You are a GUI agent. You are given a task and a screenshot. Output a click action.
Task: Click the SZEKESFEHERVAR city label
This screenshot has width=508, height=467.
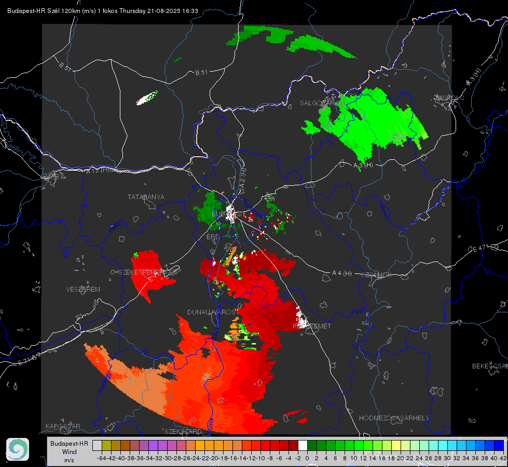click(149, 272)
